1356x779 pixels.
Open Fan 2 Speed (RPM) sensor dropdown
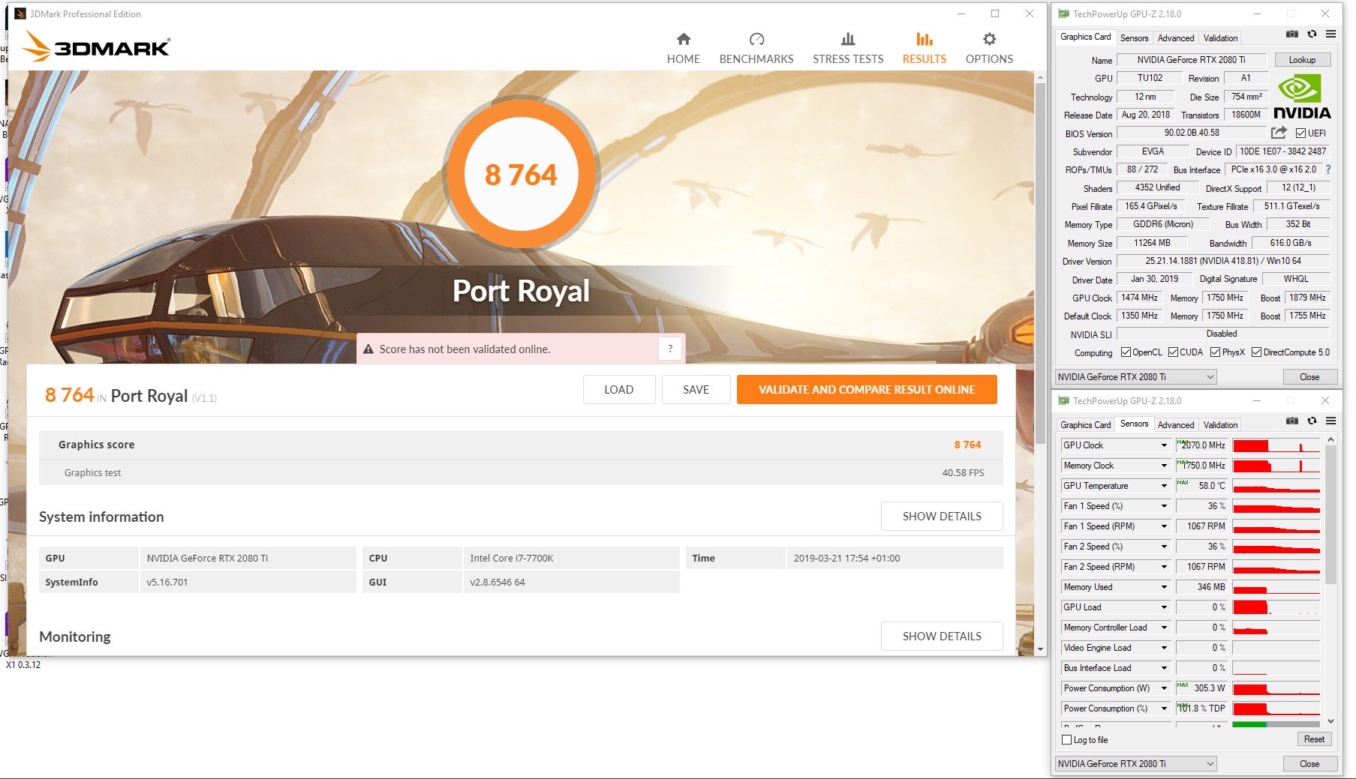point(1164,567)
